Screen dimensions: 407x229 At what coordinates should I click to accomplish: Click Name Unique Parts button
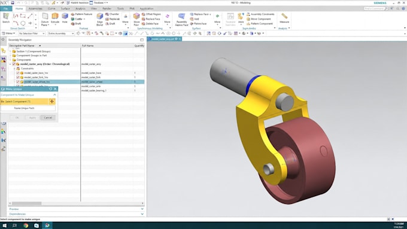[x=28, y=108]
